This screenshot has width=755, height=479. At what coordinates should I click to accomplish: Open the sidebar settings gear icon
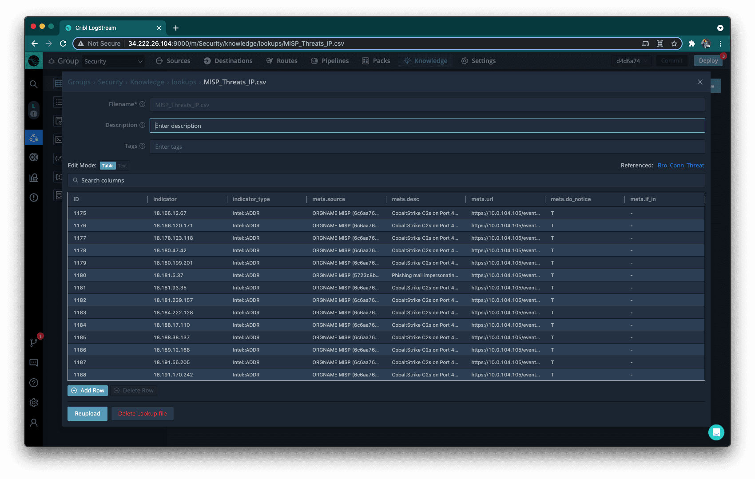pos(34,403)
